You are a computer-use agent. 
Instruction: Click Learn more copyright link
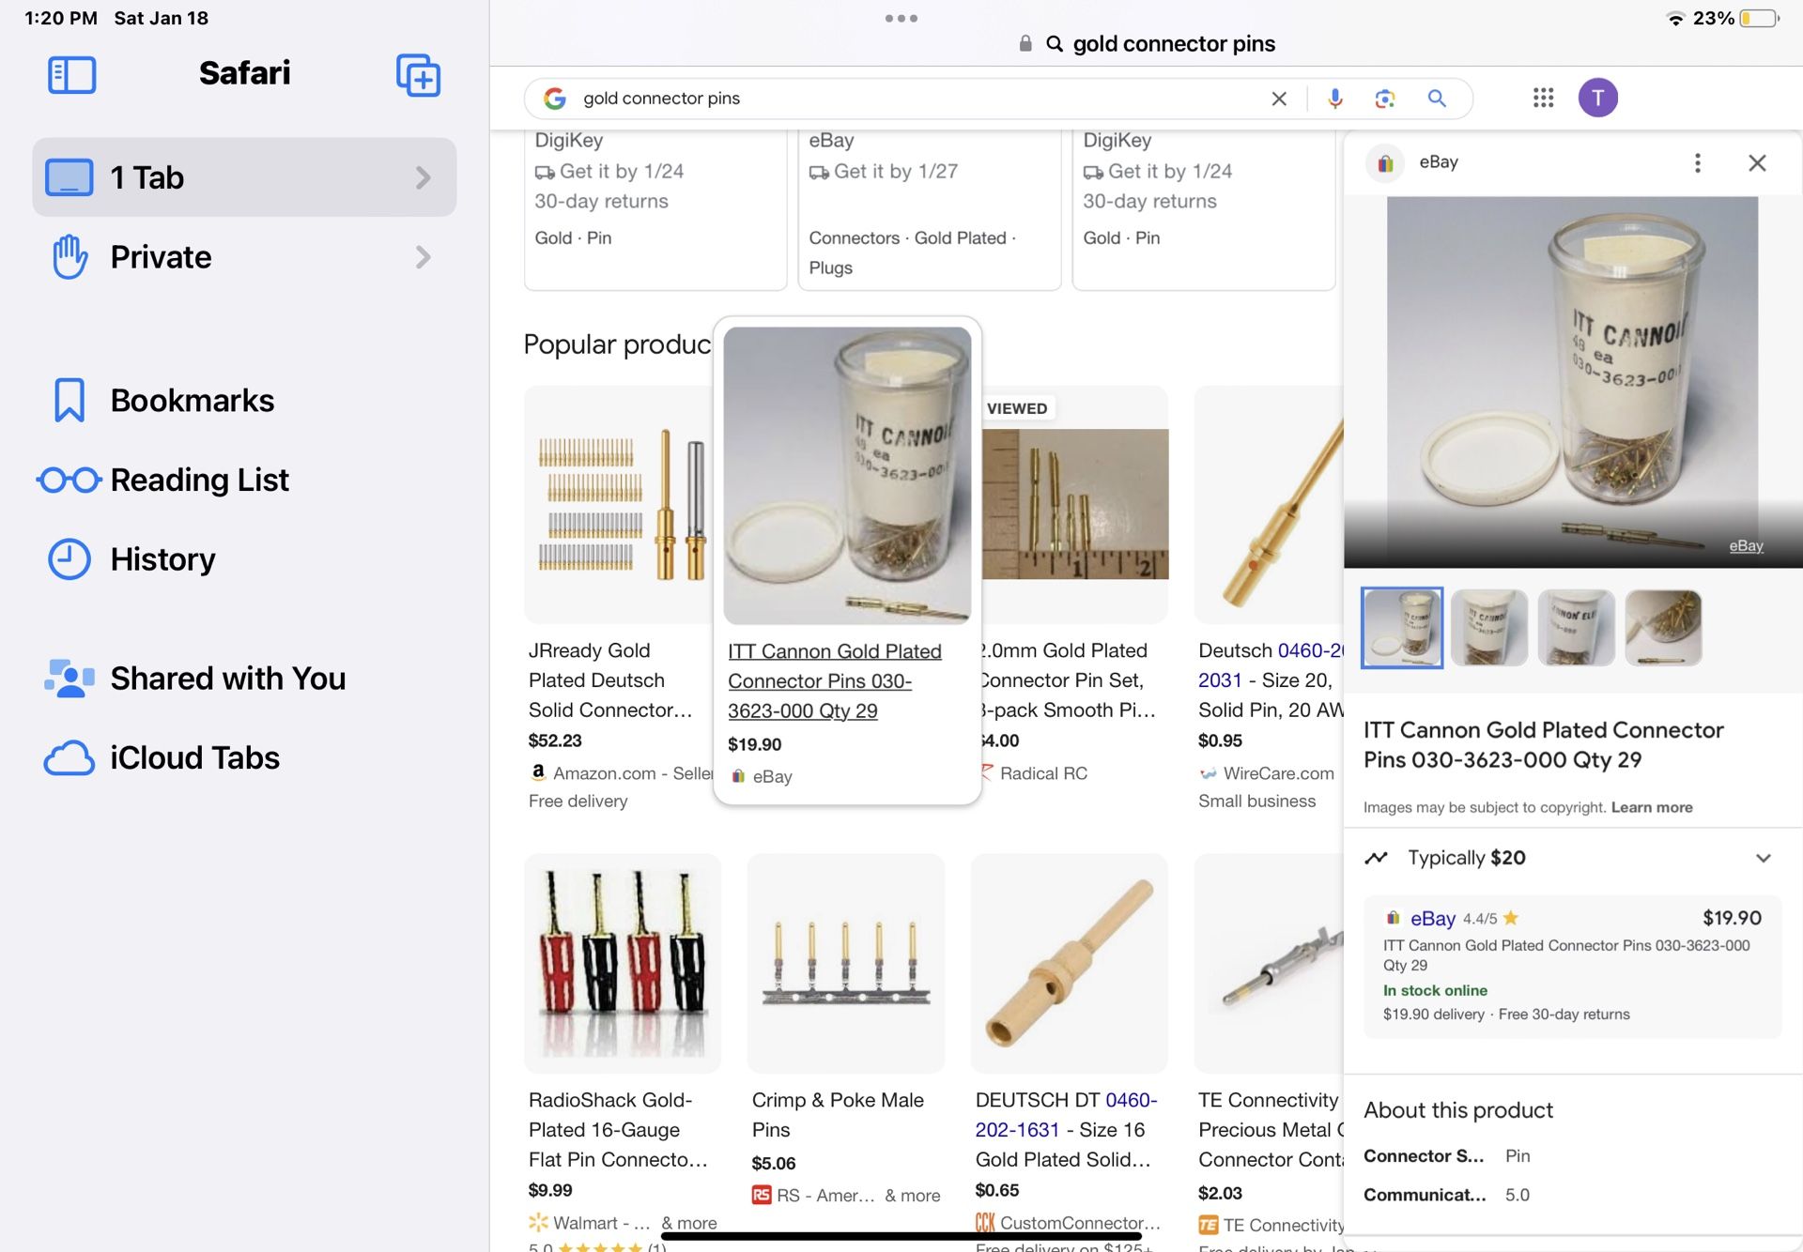click(x=1651, y=807)
